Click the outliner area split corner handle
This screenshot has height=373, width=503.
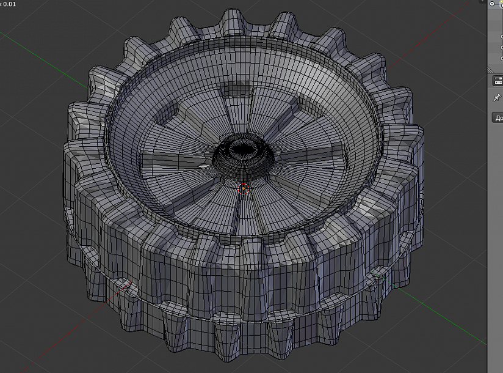491,70
